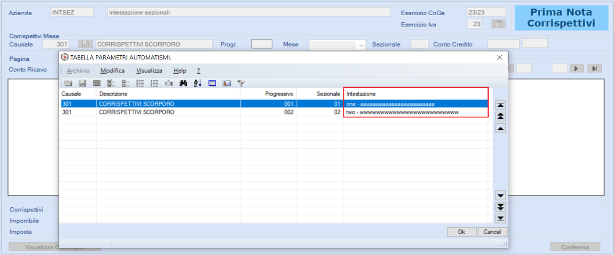This screenshot has height=255, width=614.
Task: Click the Sezionale input field in main window
Action: (419, 44)
